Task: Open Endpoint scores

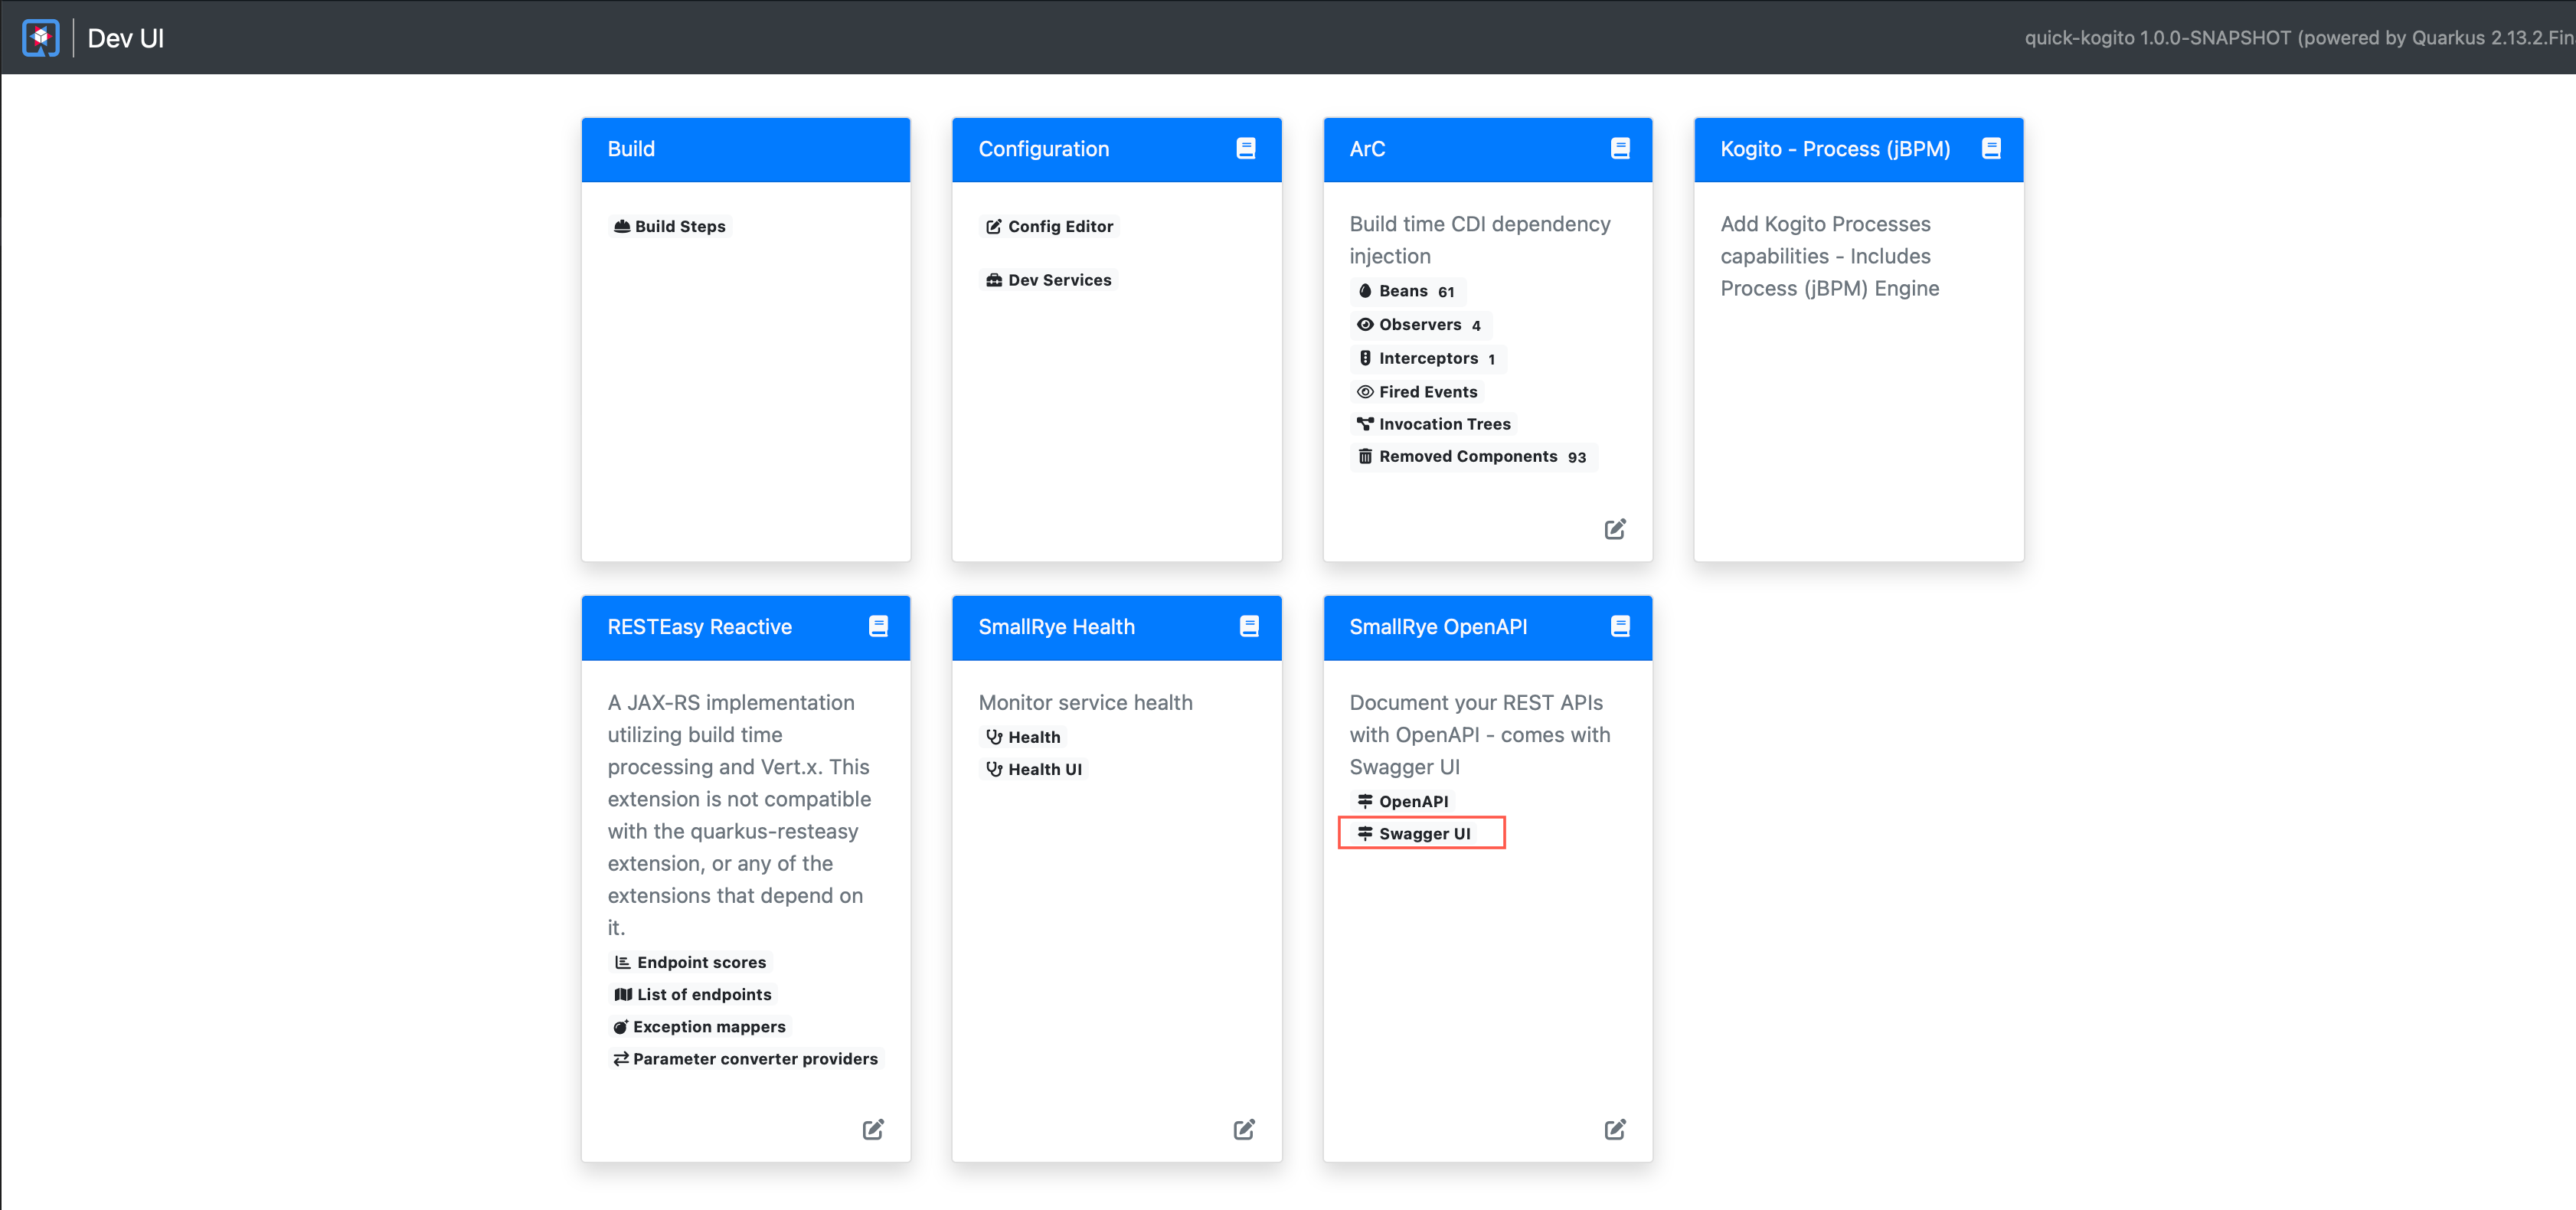Action: 690,962
